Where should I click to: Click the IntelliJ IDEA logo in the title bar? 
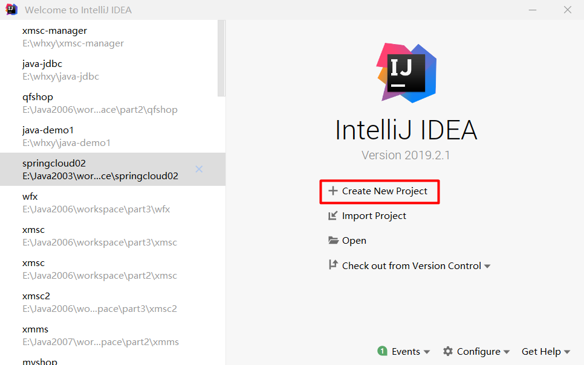[11, 10]
